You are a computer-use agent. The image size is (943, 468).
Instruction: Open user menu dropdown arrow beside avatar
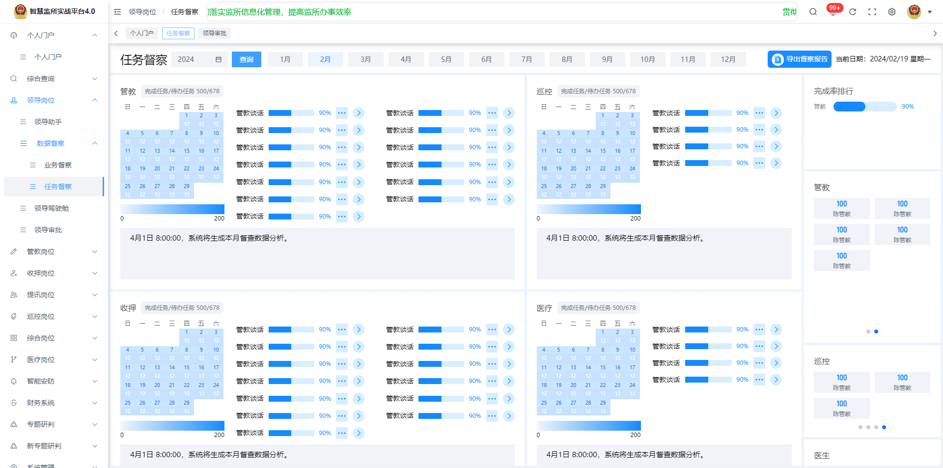tap(930, 12)
